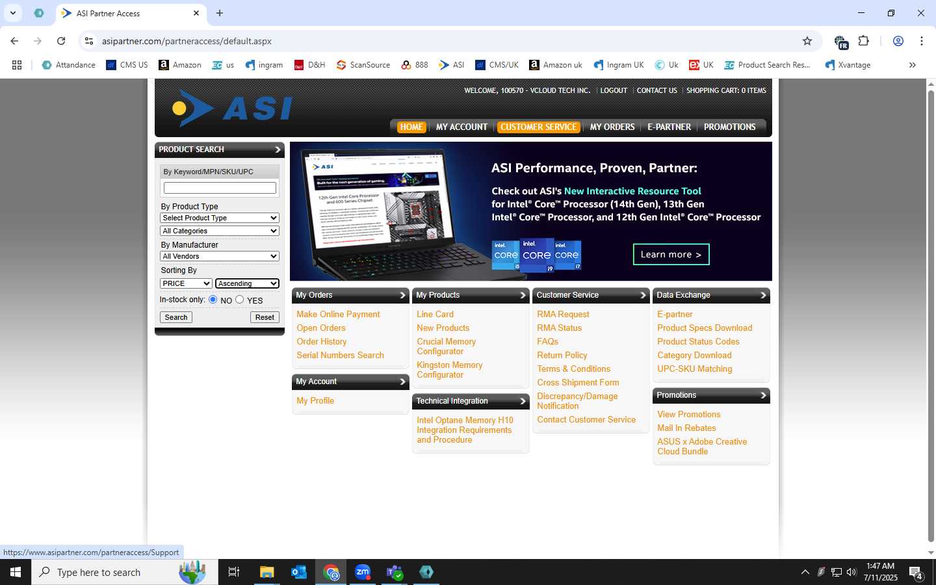Viewport: 936px width, 585px height.
Task: Open the PROMOTIONS navigation tab
Action: click(x=730, y=127)
